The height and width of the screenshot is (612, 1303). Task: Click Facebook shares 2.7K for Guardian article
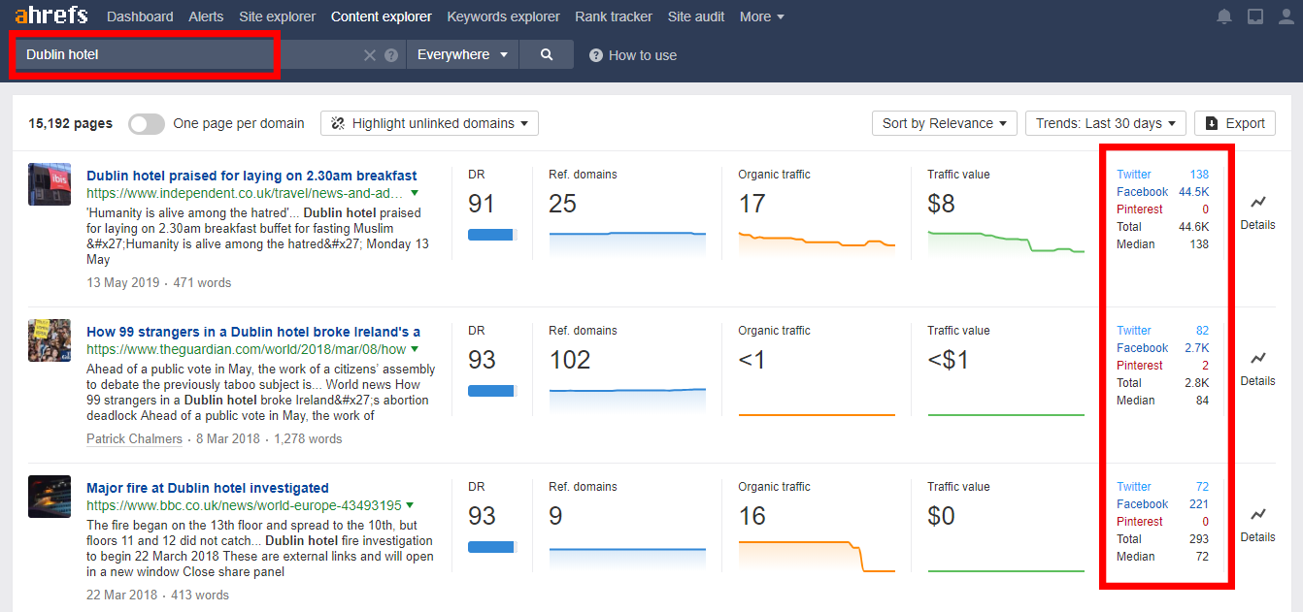1196,348
